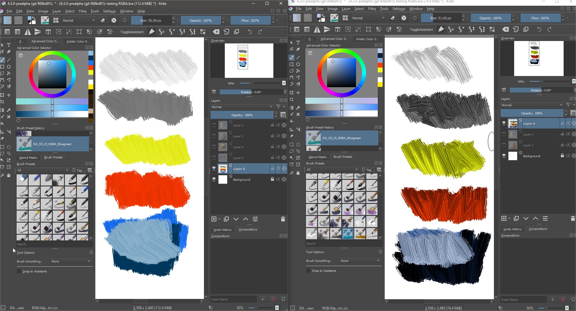Select the Zoom magnifier tool in left toolbox

click(x=2, y=175)
